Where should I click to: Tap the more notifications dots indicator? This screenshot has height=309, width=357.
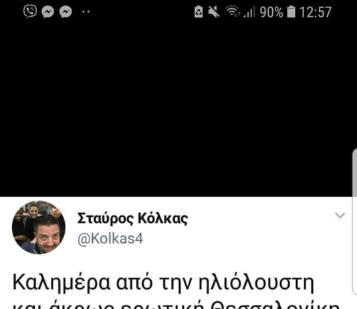pyautogui.click(x=86, y=11)
